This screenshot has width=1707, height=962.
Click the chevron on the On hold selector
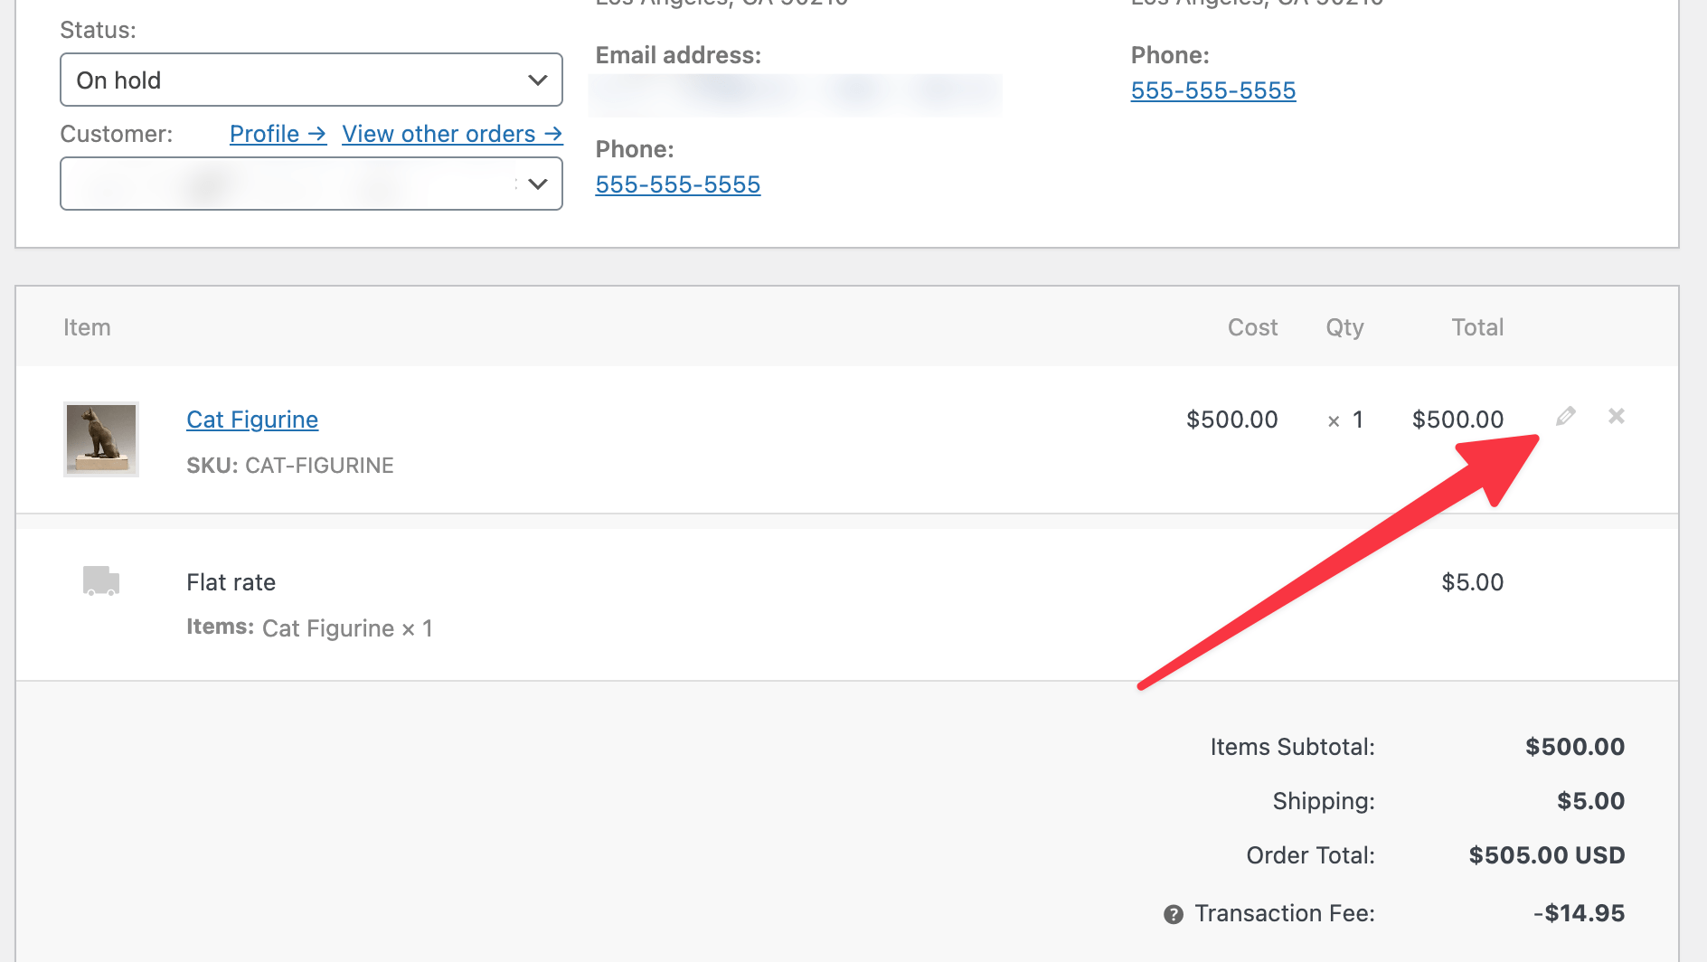pos(540,80)
